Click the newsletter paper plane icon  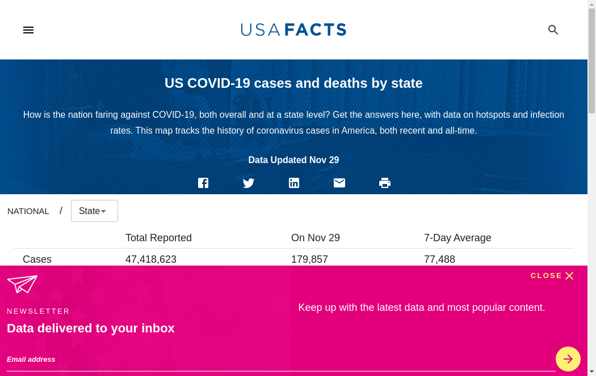[22, 284]
